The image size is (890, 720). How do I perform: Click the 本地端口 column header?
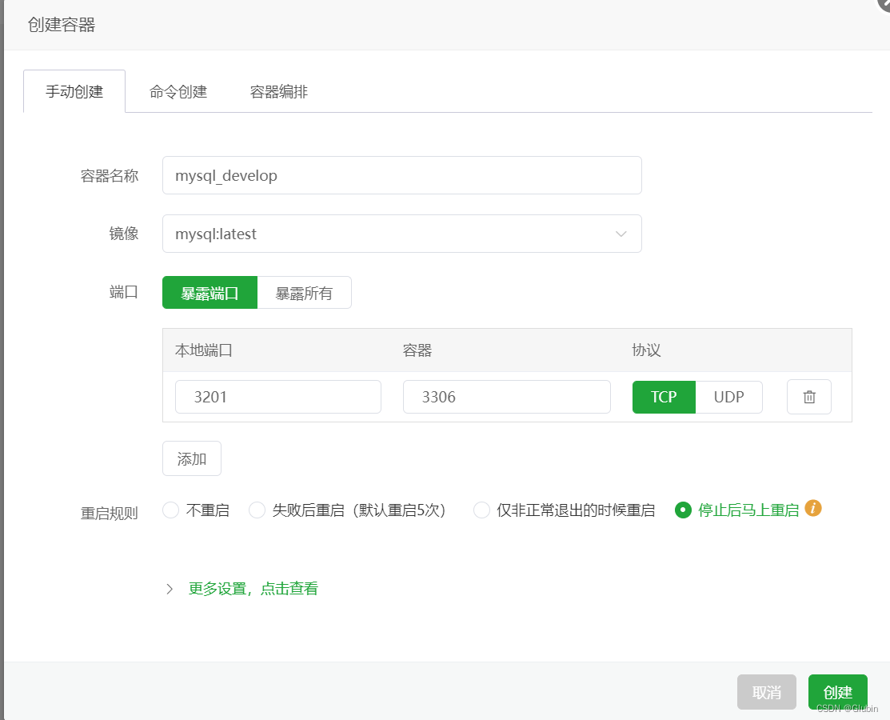click(204, 350)
